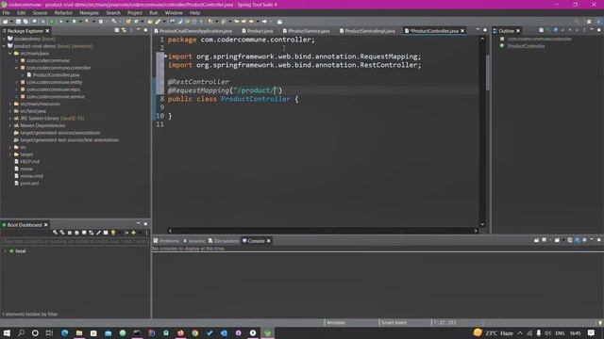Click the green New Java Class icon
The image size is (604, 339).
136,22
